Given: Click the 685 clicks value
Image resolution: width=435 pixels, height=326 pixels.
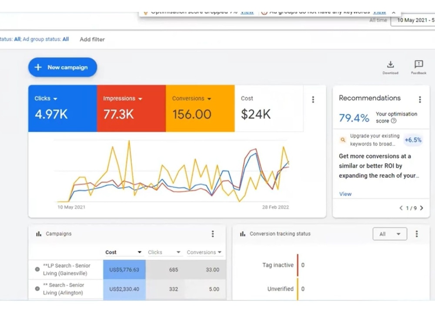Looking at the screenshot, I should point(174,270).
